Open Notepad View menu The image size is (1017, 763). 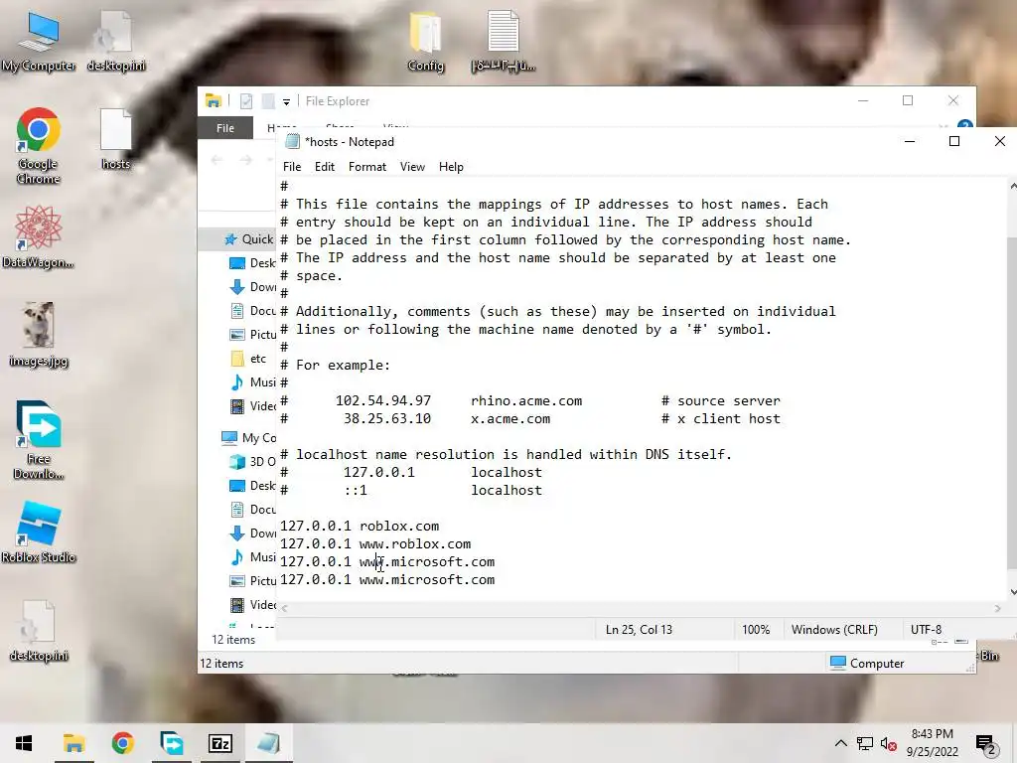pos(412,167)
